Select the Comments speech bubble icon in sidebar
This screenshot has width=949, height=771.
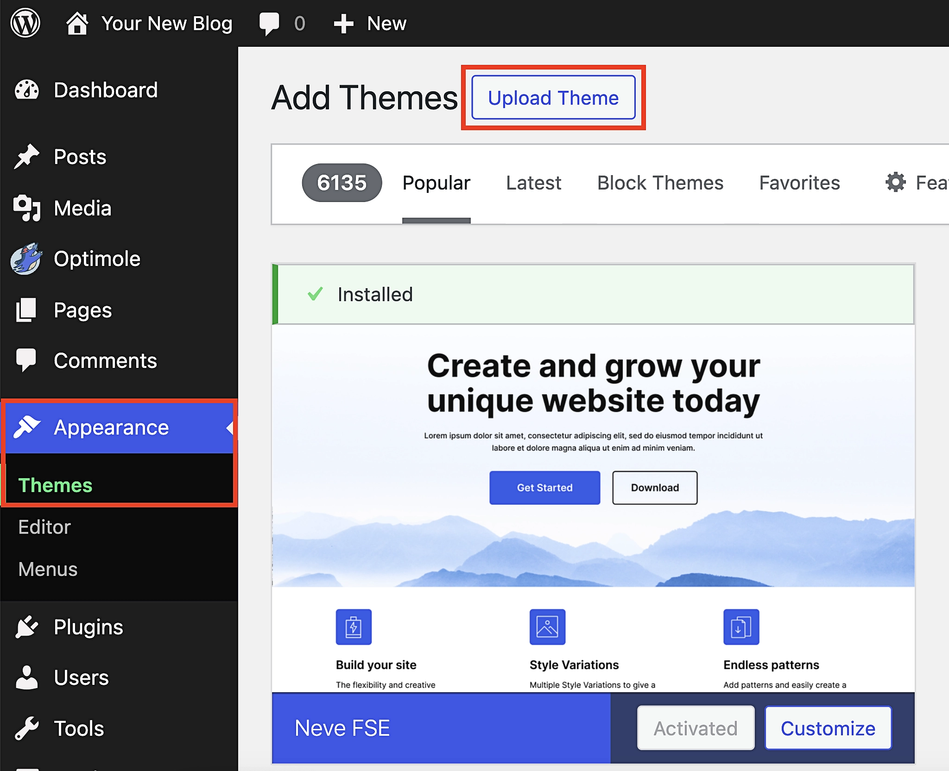coord(26,360)
